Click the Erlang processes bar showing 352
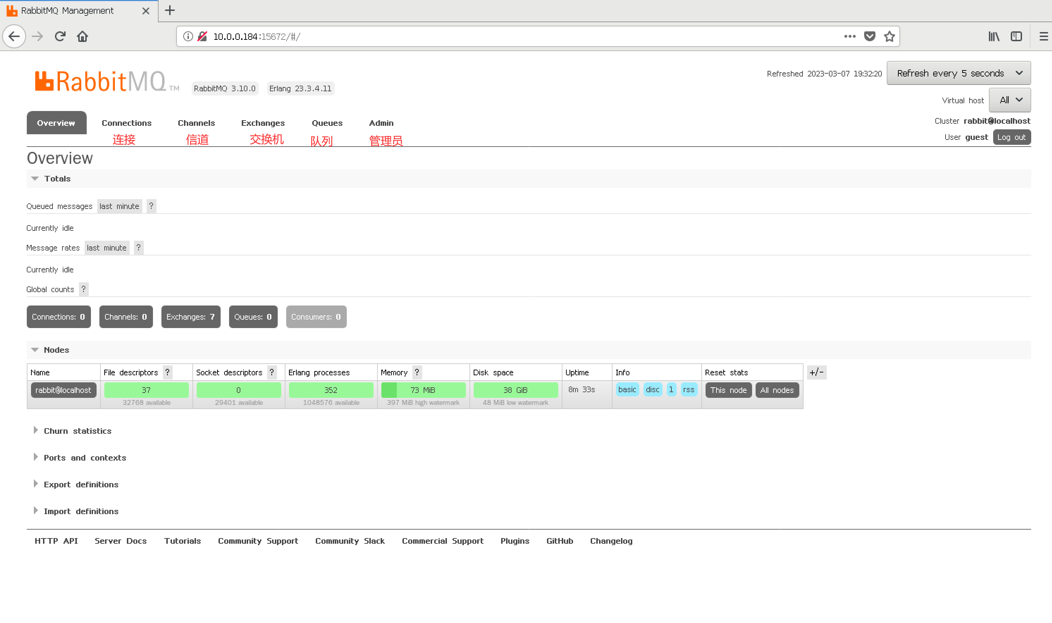This screenshot has height=623, width=1052. (x=331, y=390)
